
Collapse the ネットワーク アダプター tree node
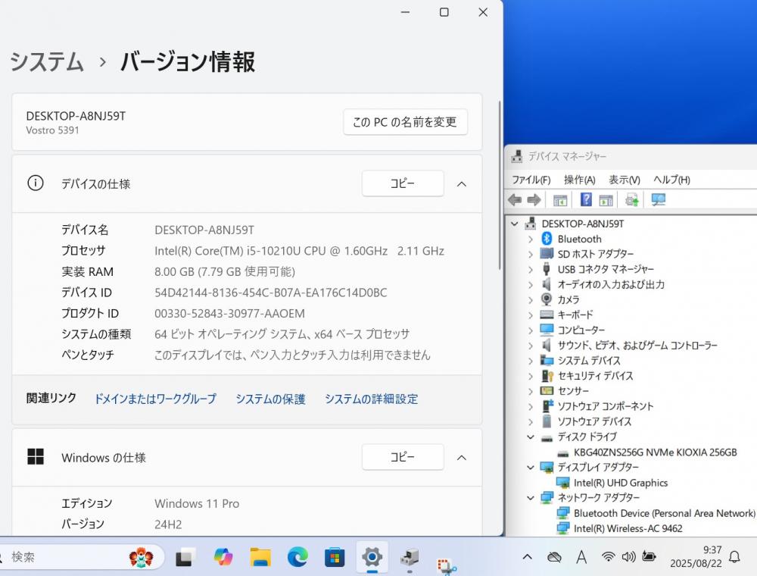coord(531,498)
